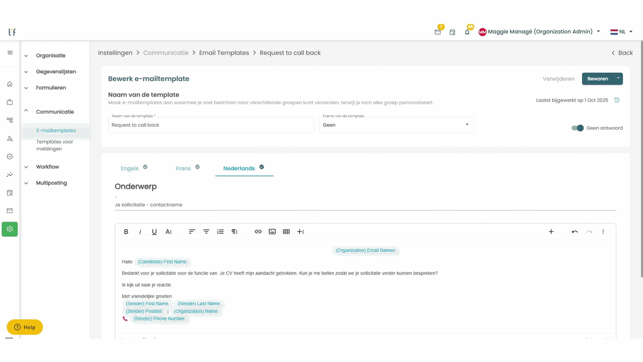Open notifications bell icon
The image size is (643, 362).
coord(467,32)
